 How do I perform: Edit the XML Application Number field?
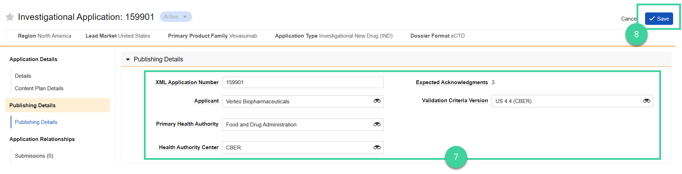click(303, 82)
